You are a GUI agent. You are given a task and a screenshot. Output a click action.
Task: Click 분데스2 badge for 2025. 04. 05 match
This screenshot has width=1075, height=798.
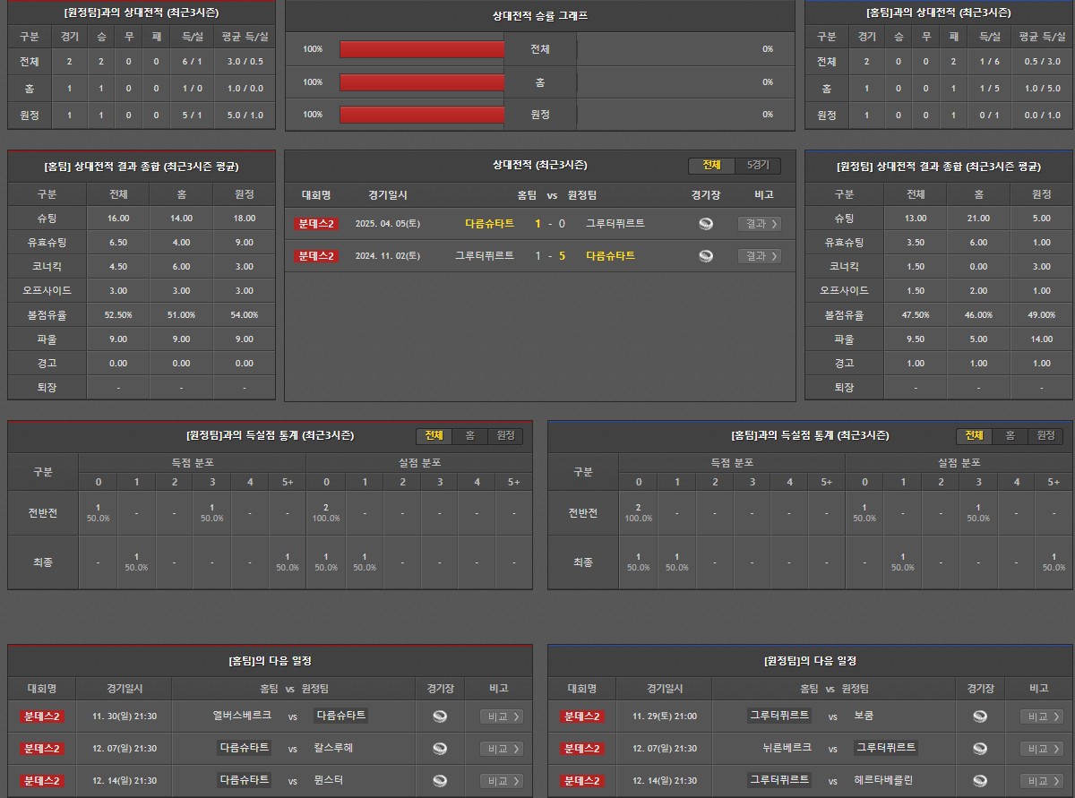point(315,224)
